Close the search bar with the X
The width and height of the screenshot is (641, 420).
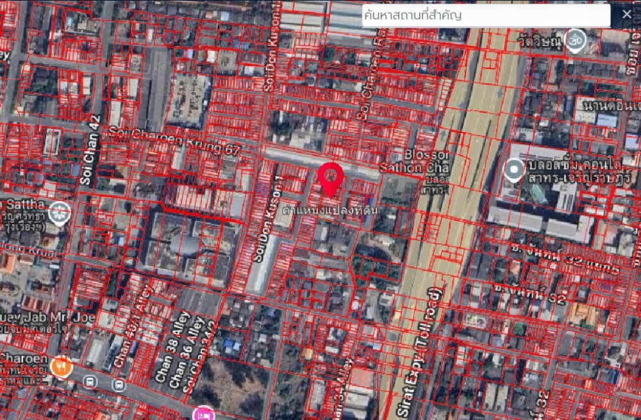[x=626, y=15]
